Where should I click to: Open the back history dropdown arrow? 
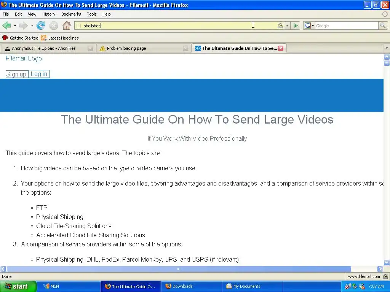[15, 25]
